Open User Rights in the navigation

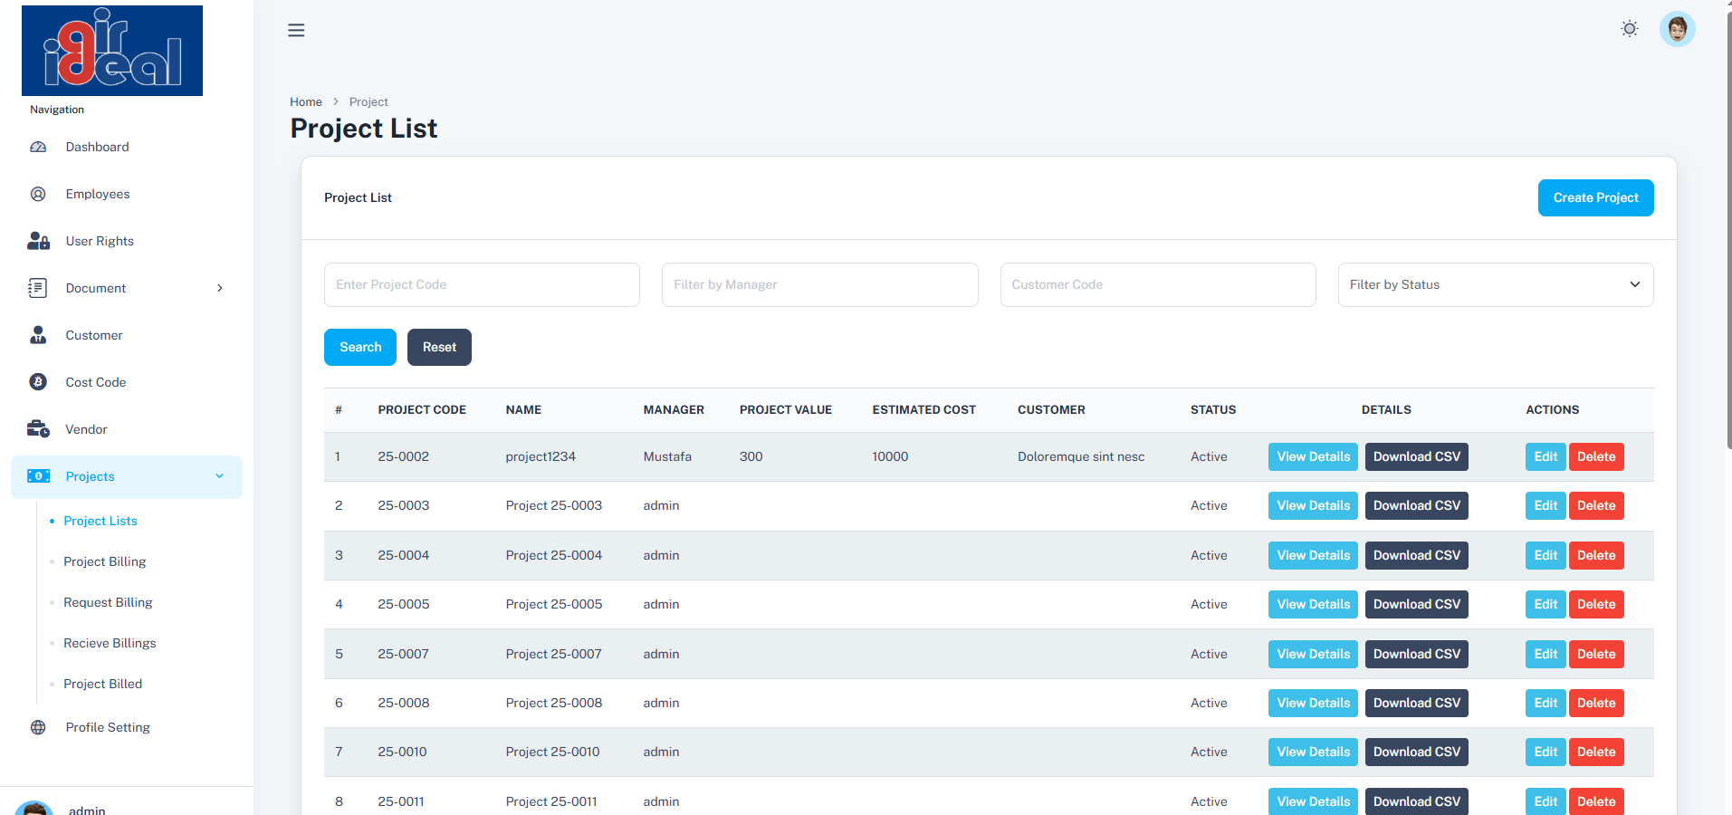pyautogui.click(x=100, y=241)
